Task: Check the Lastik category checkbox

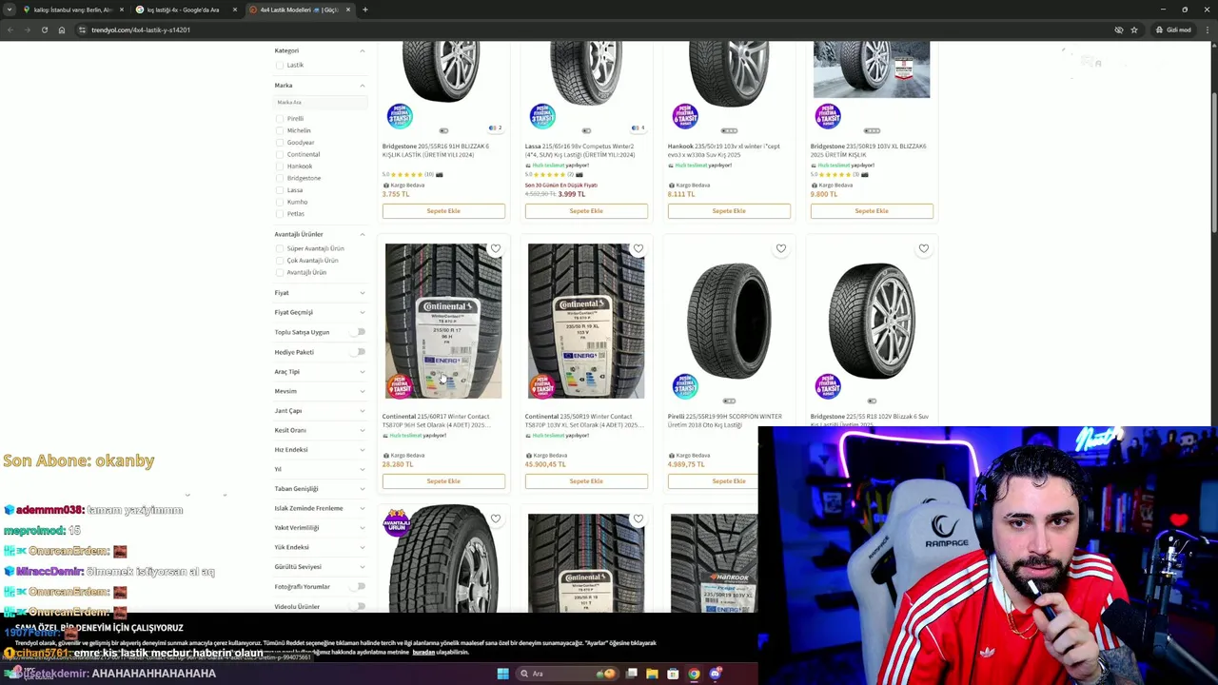Action: pos(279,66)
